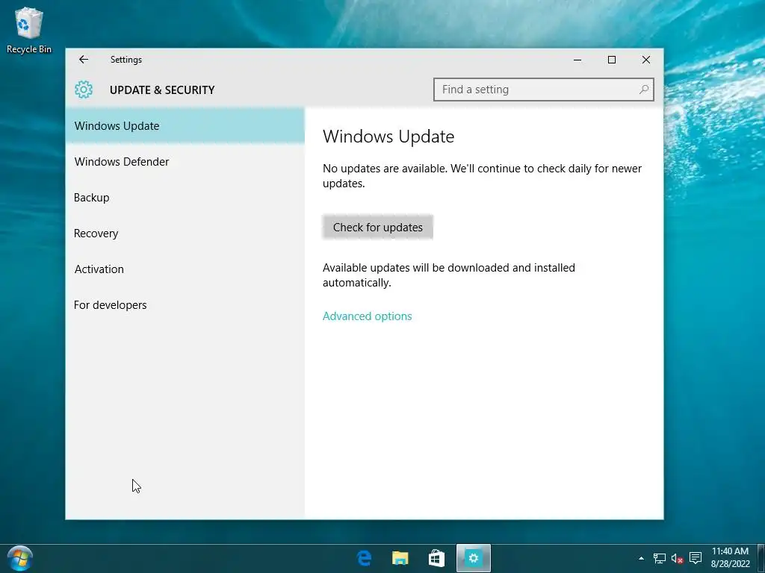Viewport: 765px width, 573px height.
Task: Minimize the Settings window
Action: pyautogui.click(x=577, y=60)
